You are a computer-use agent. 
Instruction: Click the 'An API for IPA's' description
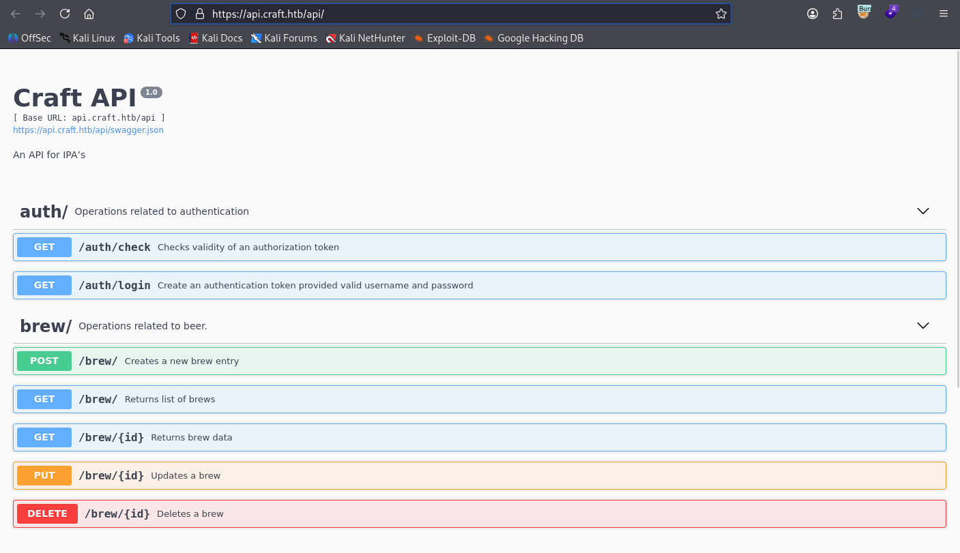[x=49, y=155]
